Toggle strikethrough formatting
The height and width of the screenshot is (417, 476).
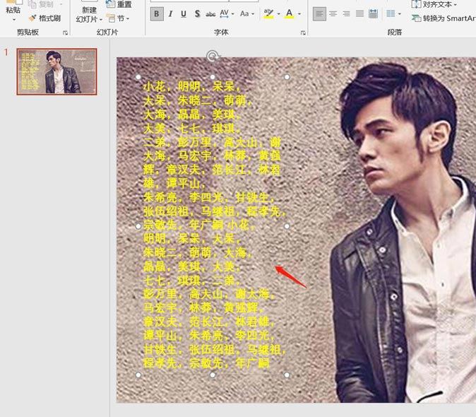(210, 14)
